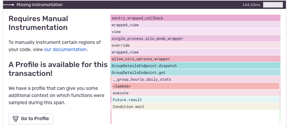291x128 pixels.
Task: Click the Go to Profile button
Action: (31, 119)
